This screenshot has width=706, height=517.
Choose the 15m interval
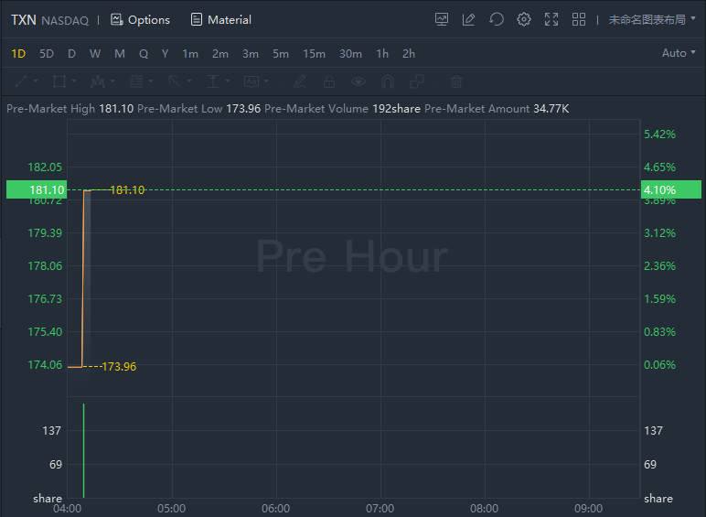[314, 54]
